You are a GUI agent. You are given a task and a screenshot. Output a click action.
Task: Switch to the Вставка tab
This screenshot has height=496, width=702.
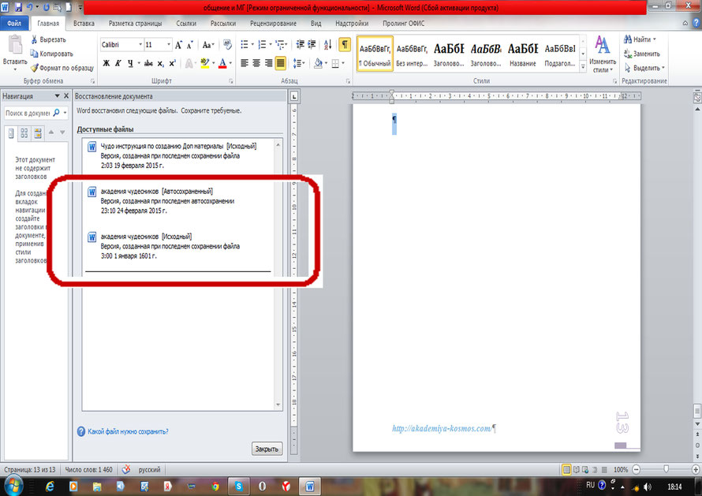click(84, 24)
